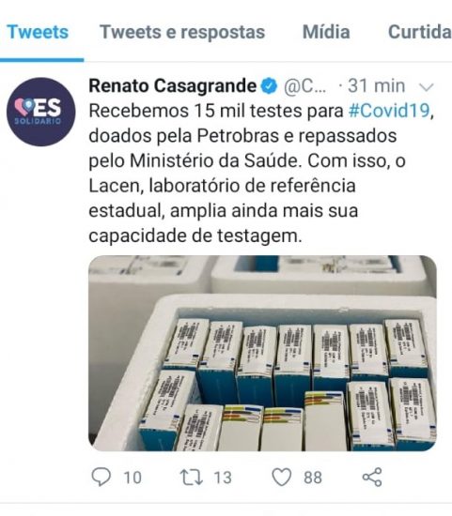
Task: View the test kits photo attachment
Action: tap(262, 353)
